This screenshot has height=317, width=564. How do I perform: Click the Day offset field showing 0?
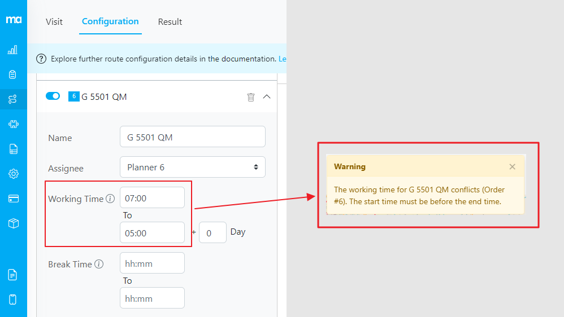coord(212,232)
